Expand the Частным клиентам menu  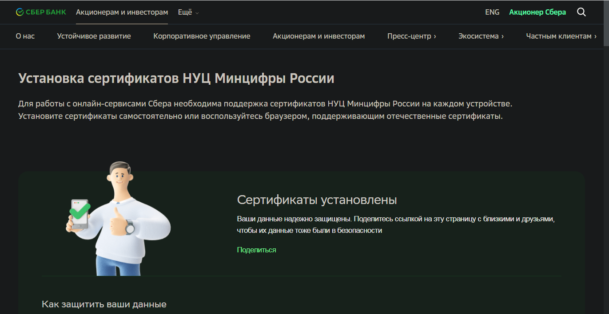point(561,36)
